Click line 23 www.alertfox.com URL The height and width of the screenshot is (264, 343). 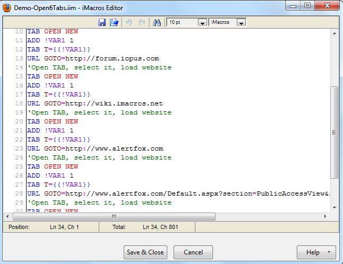[x=95, y=148]
